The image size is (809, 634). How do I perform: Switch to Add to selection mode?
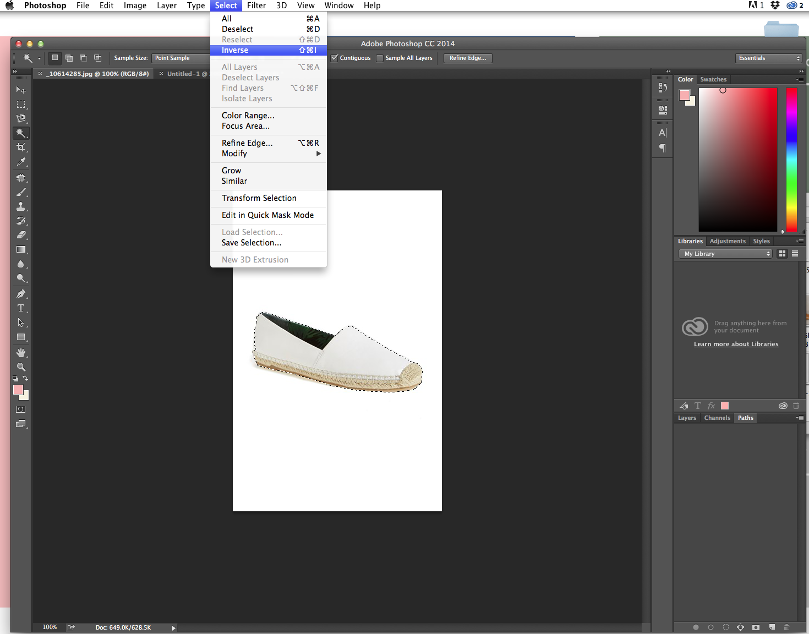point(69,58)
